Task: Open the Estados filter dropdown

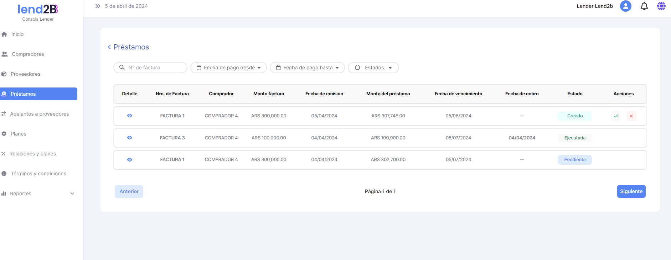Action: coord(373,68)
